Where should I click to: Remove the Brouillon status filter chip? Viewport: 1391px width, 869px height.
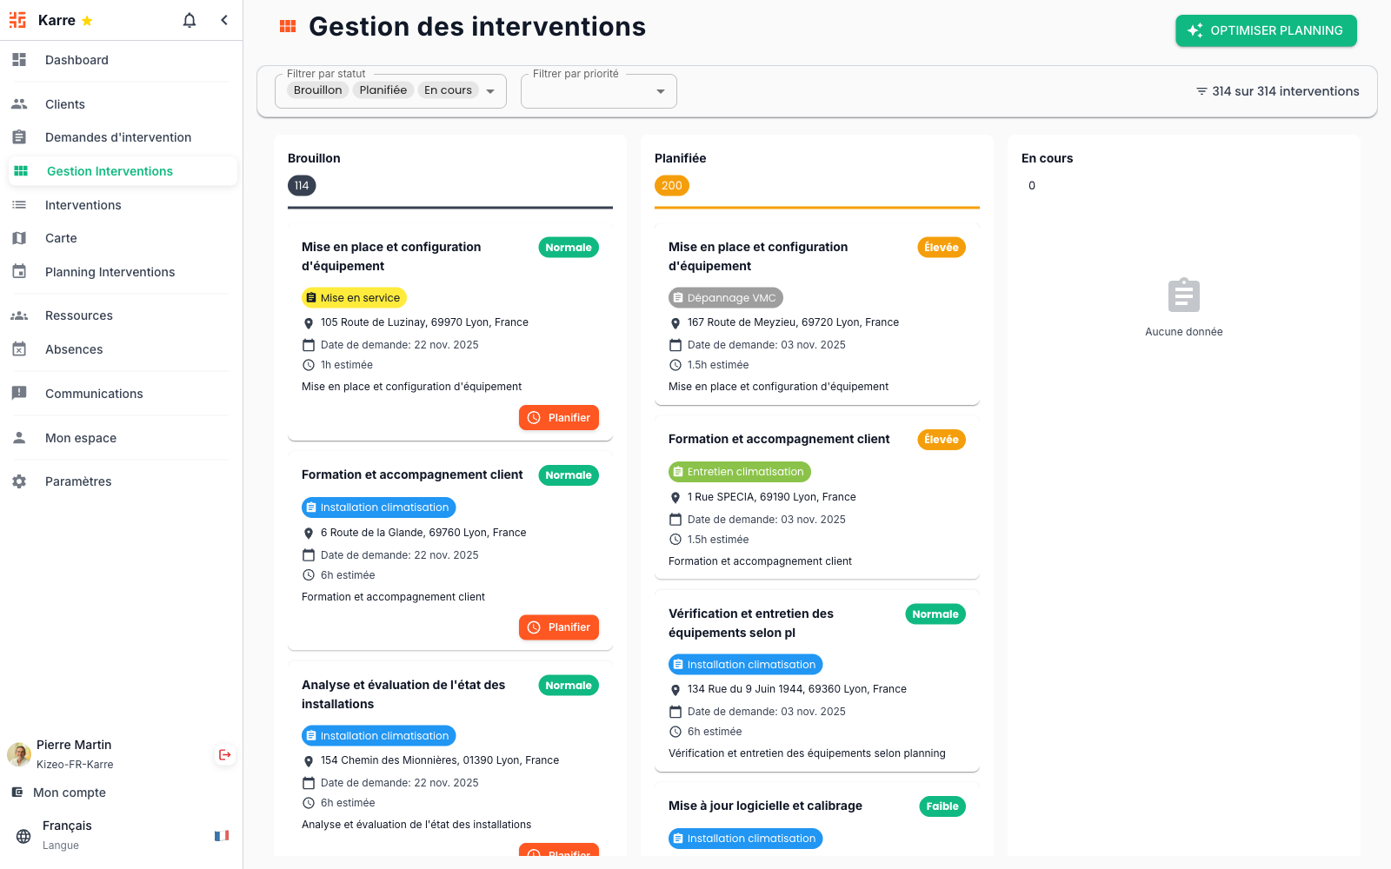317,90
